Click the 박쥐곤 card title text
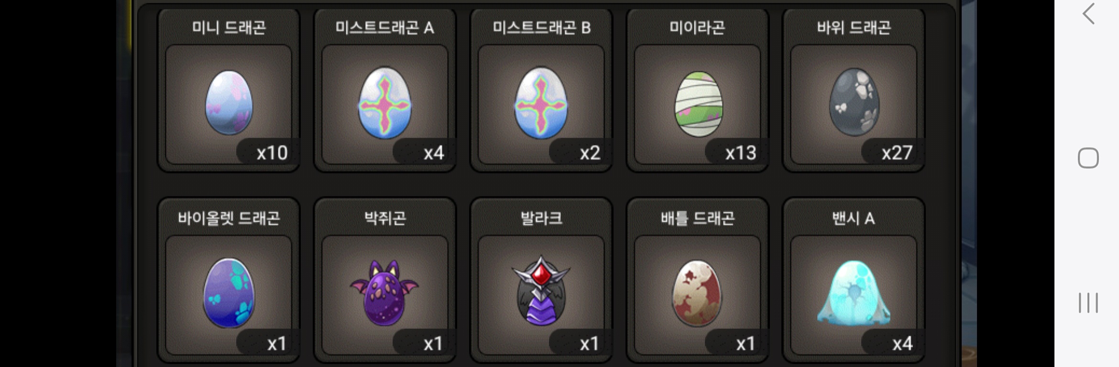1119x367 pixels. [385, 218]
